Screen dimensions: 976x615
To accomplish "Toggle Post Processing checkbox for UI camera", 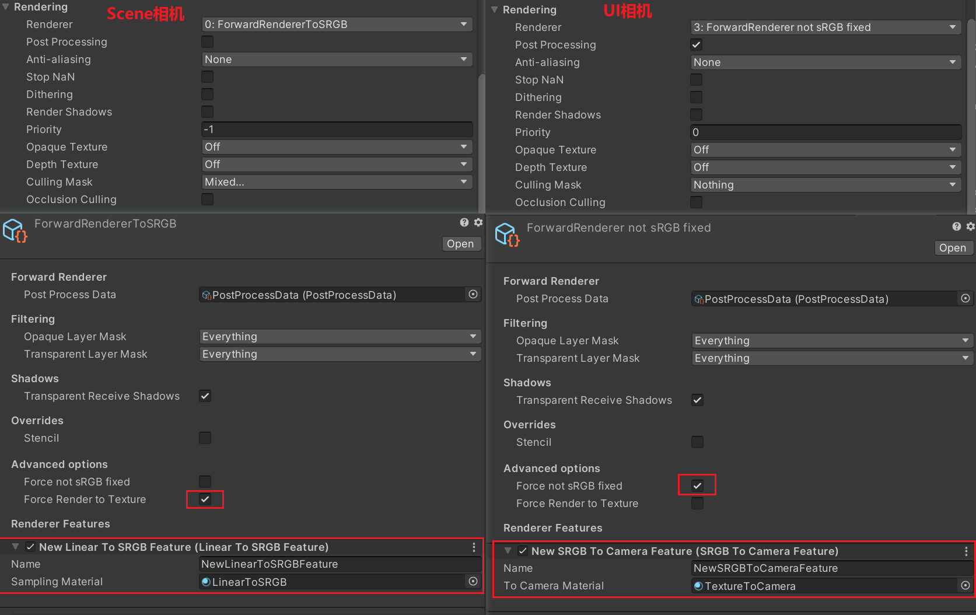I will [697, 45].
